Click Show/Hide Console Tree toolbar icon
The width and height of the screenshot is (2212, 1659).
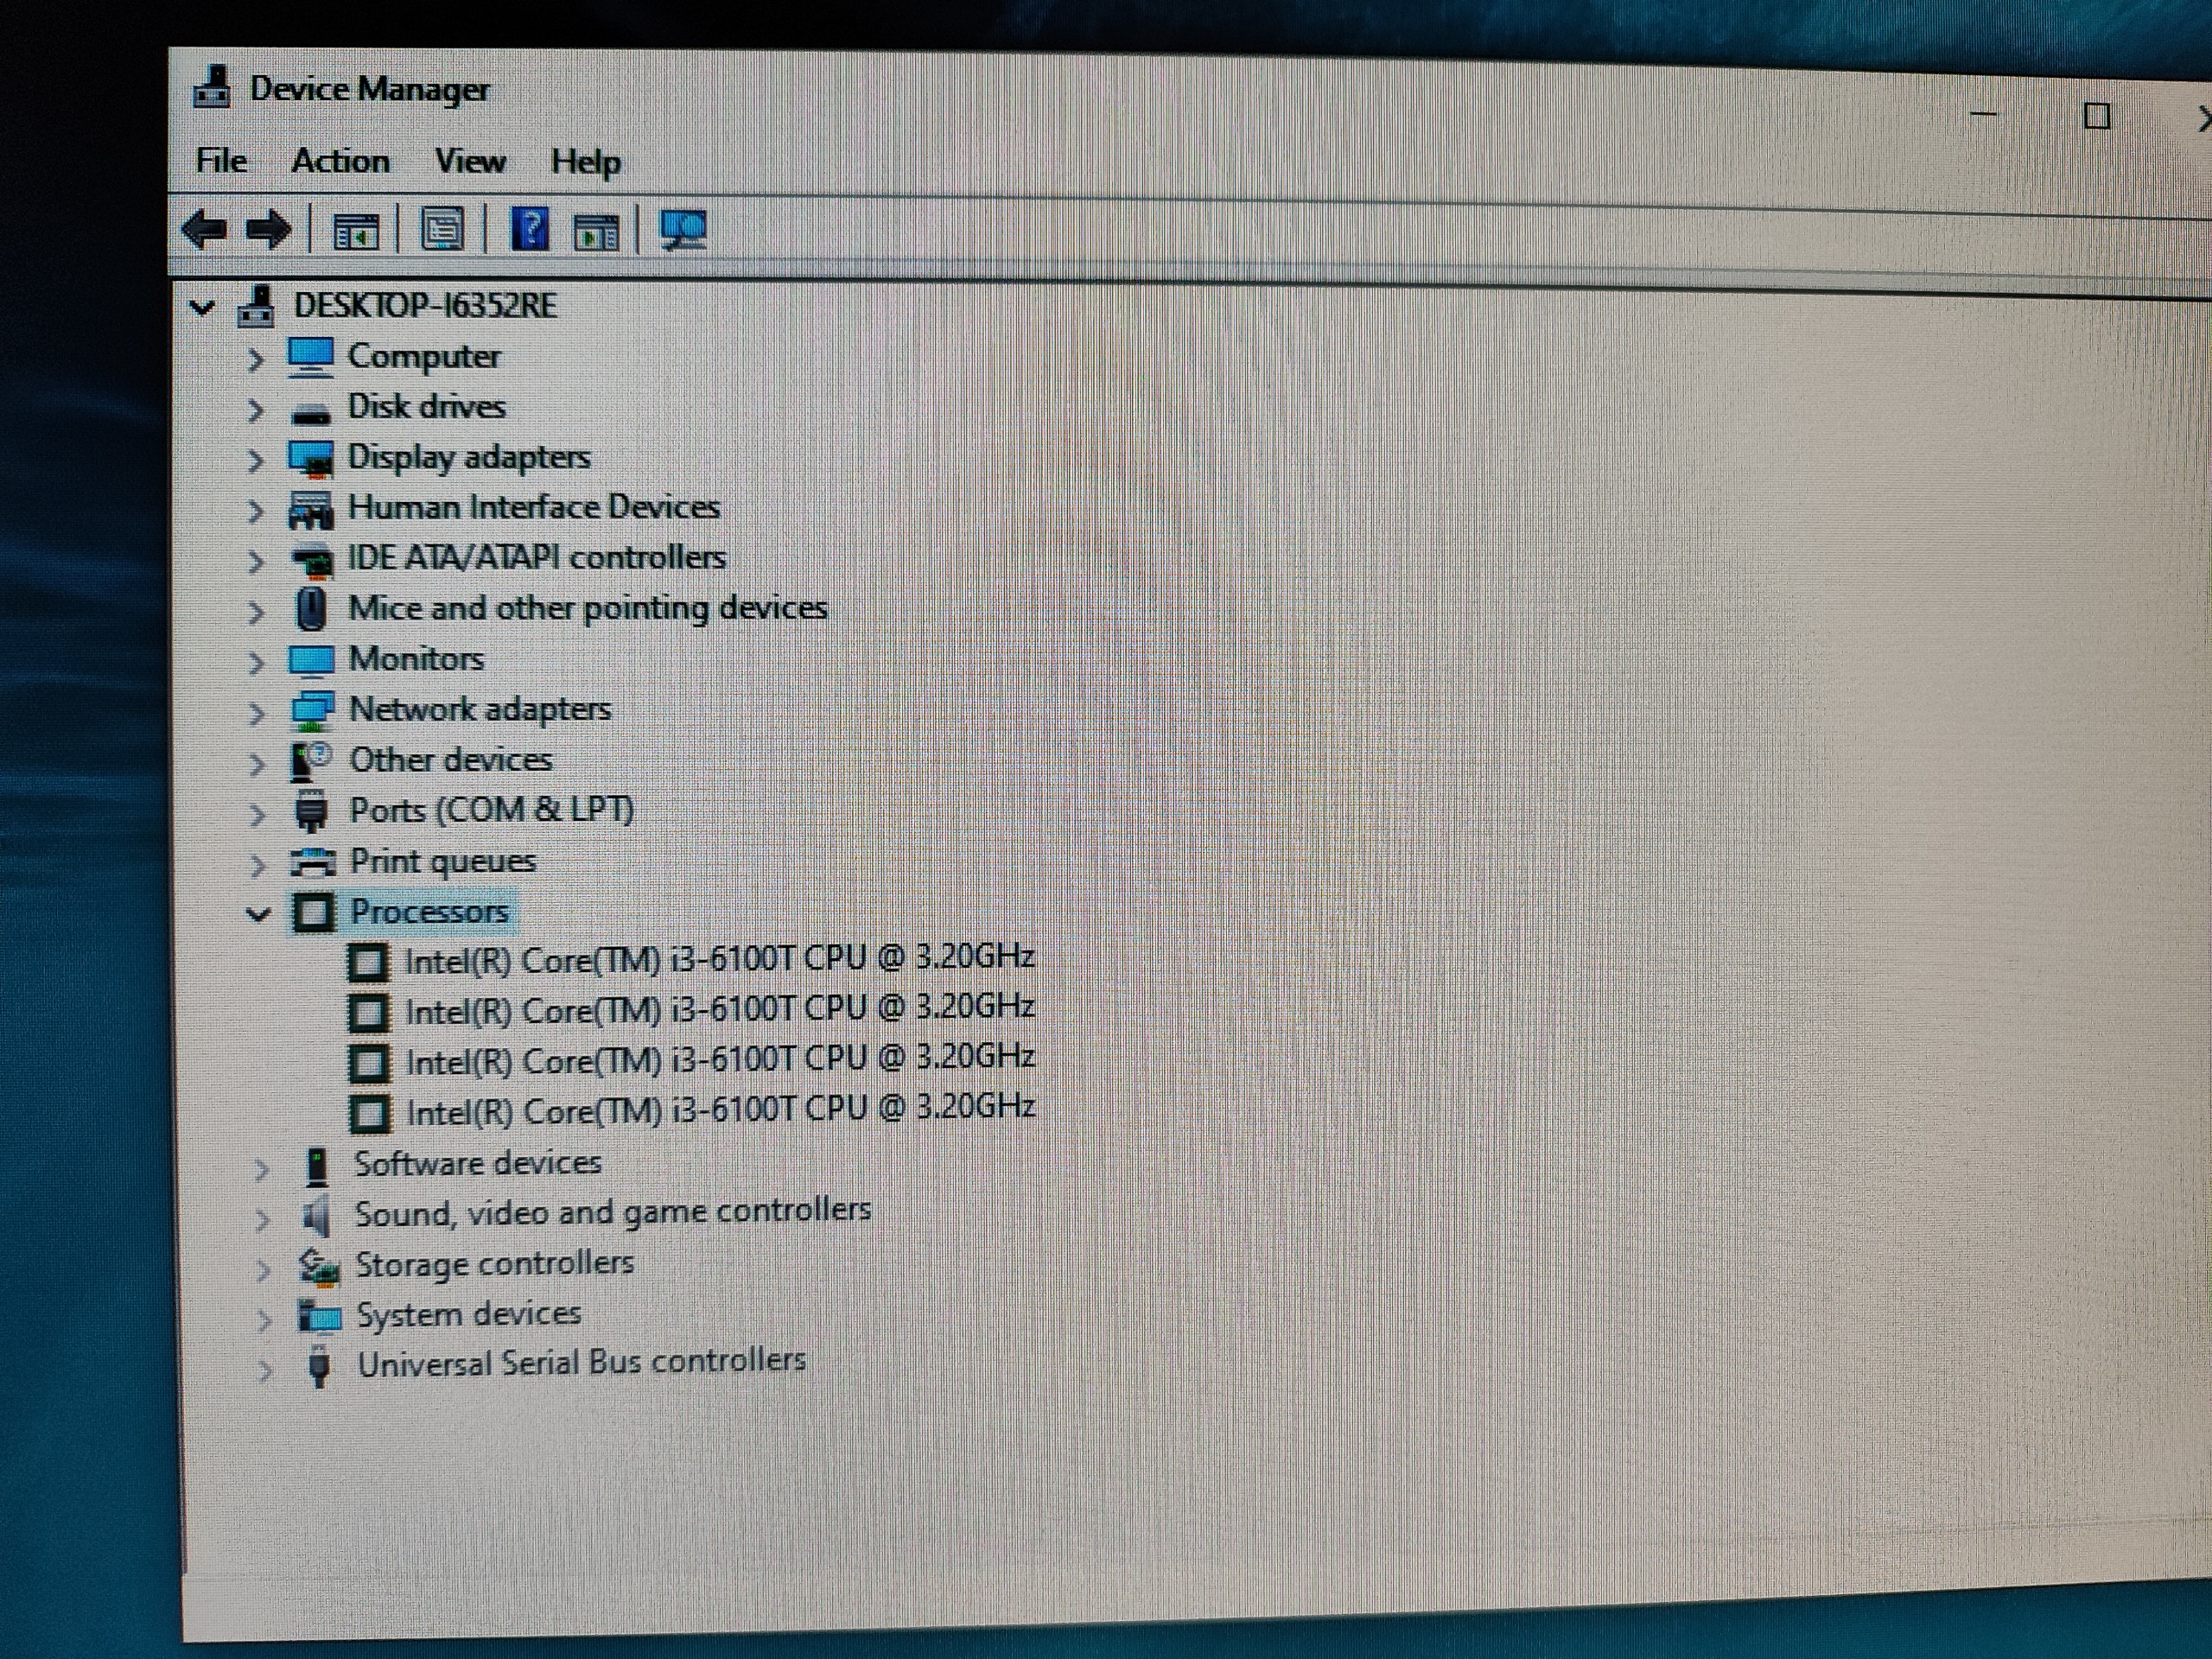[x=356, y=232]
